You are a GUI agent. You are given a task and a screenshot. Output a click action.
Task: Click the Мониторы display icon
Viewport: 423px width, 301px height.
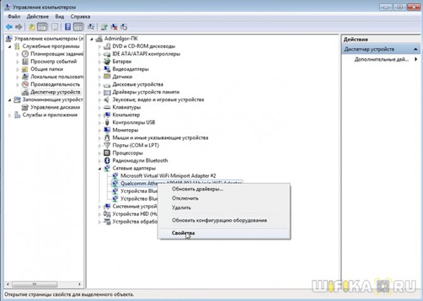point(107,130)
